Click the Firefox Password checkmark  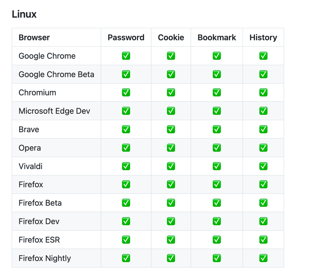[126, 184]
